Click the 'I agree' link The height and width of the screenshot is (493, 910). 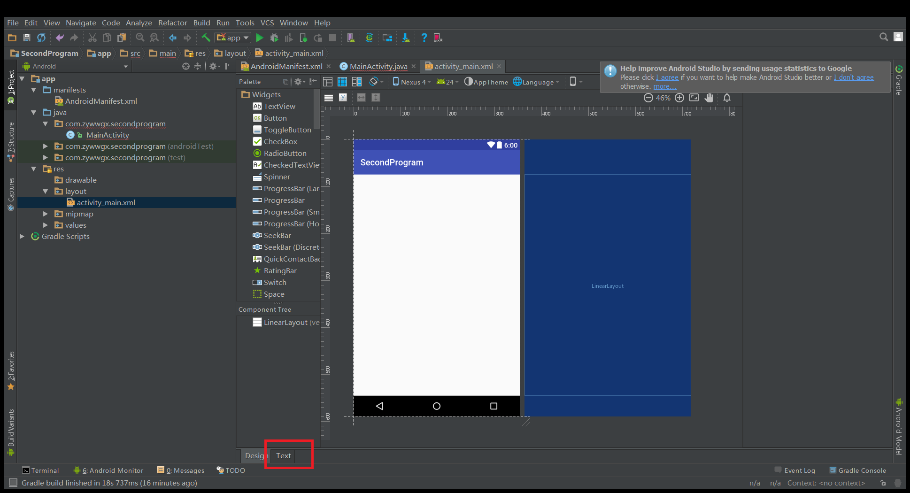[667, 77]
